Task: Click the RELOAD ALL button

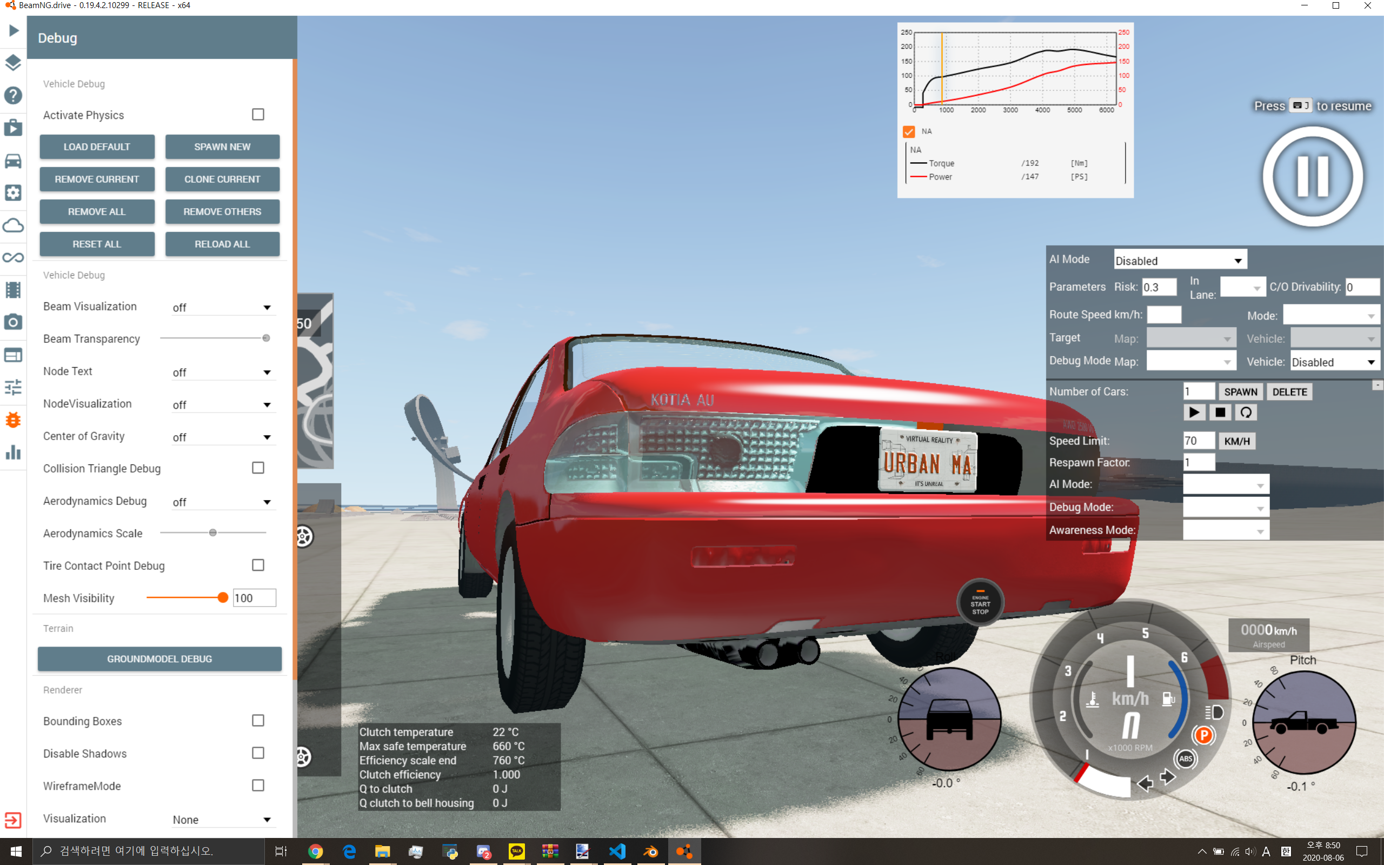Action: [x=222, y=244]
